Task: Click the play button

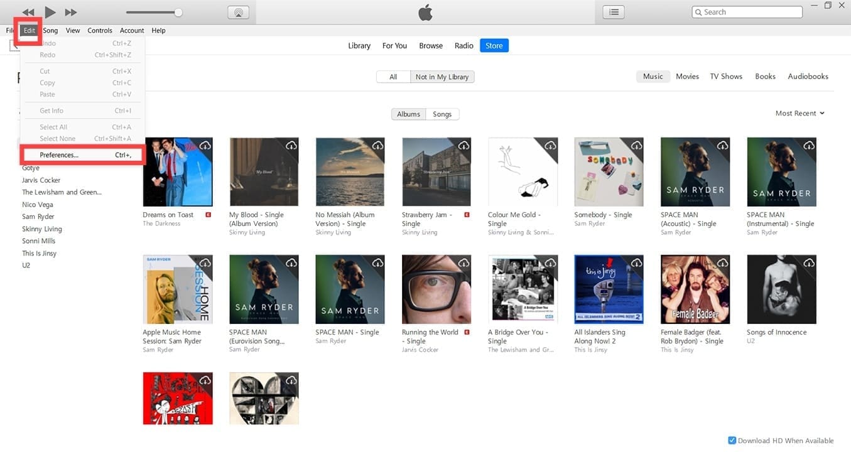Action: click(x=50, y=12)
